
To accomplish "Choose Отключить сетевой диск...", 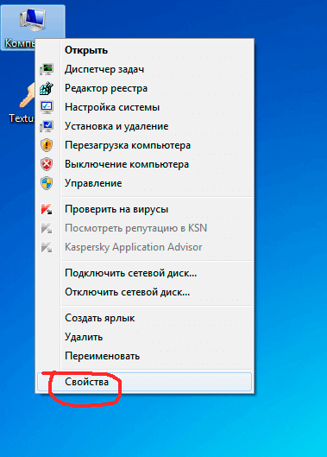I will [144, 292].
